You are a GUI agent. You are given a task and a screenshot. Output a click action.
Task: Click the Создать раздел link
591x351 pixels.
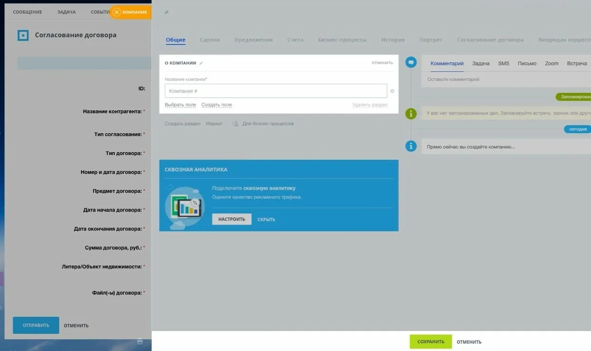point(183,123)
